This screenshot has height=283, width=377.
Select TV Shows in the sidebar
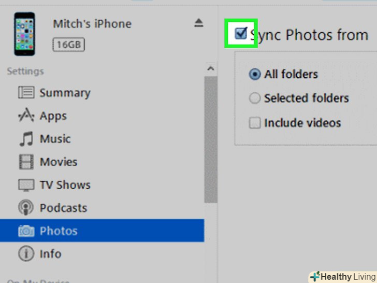click(x=102, y=185)
